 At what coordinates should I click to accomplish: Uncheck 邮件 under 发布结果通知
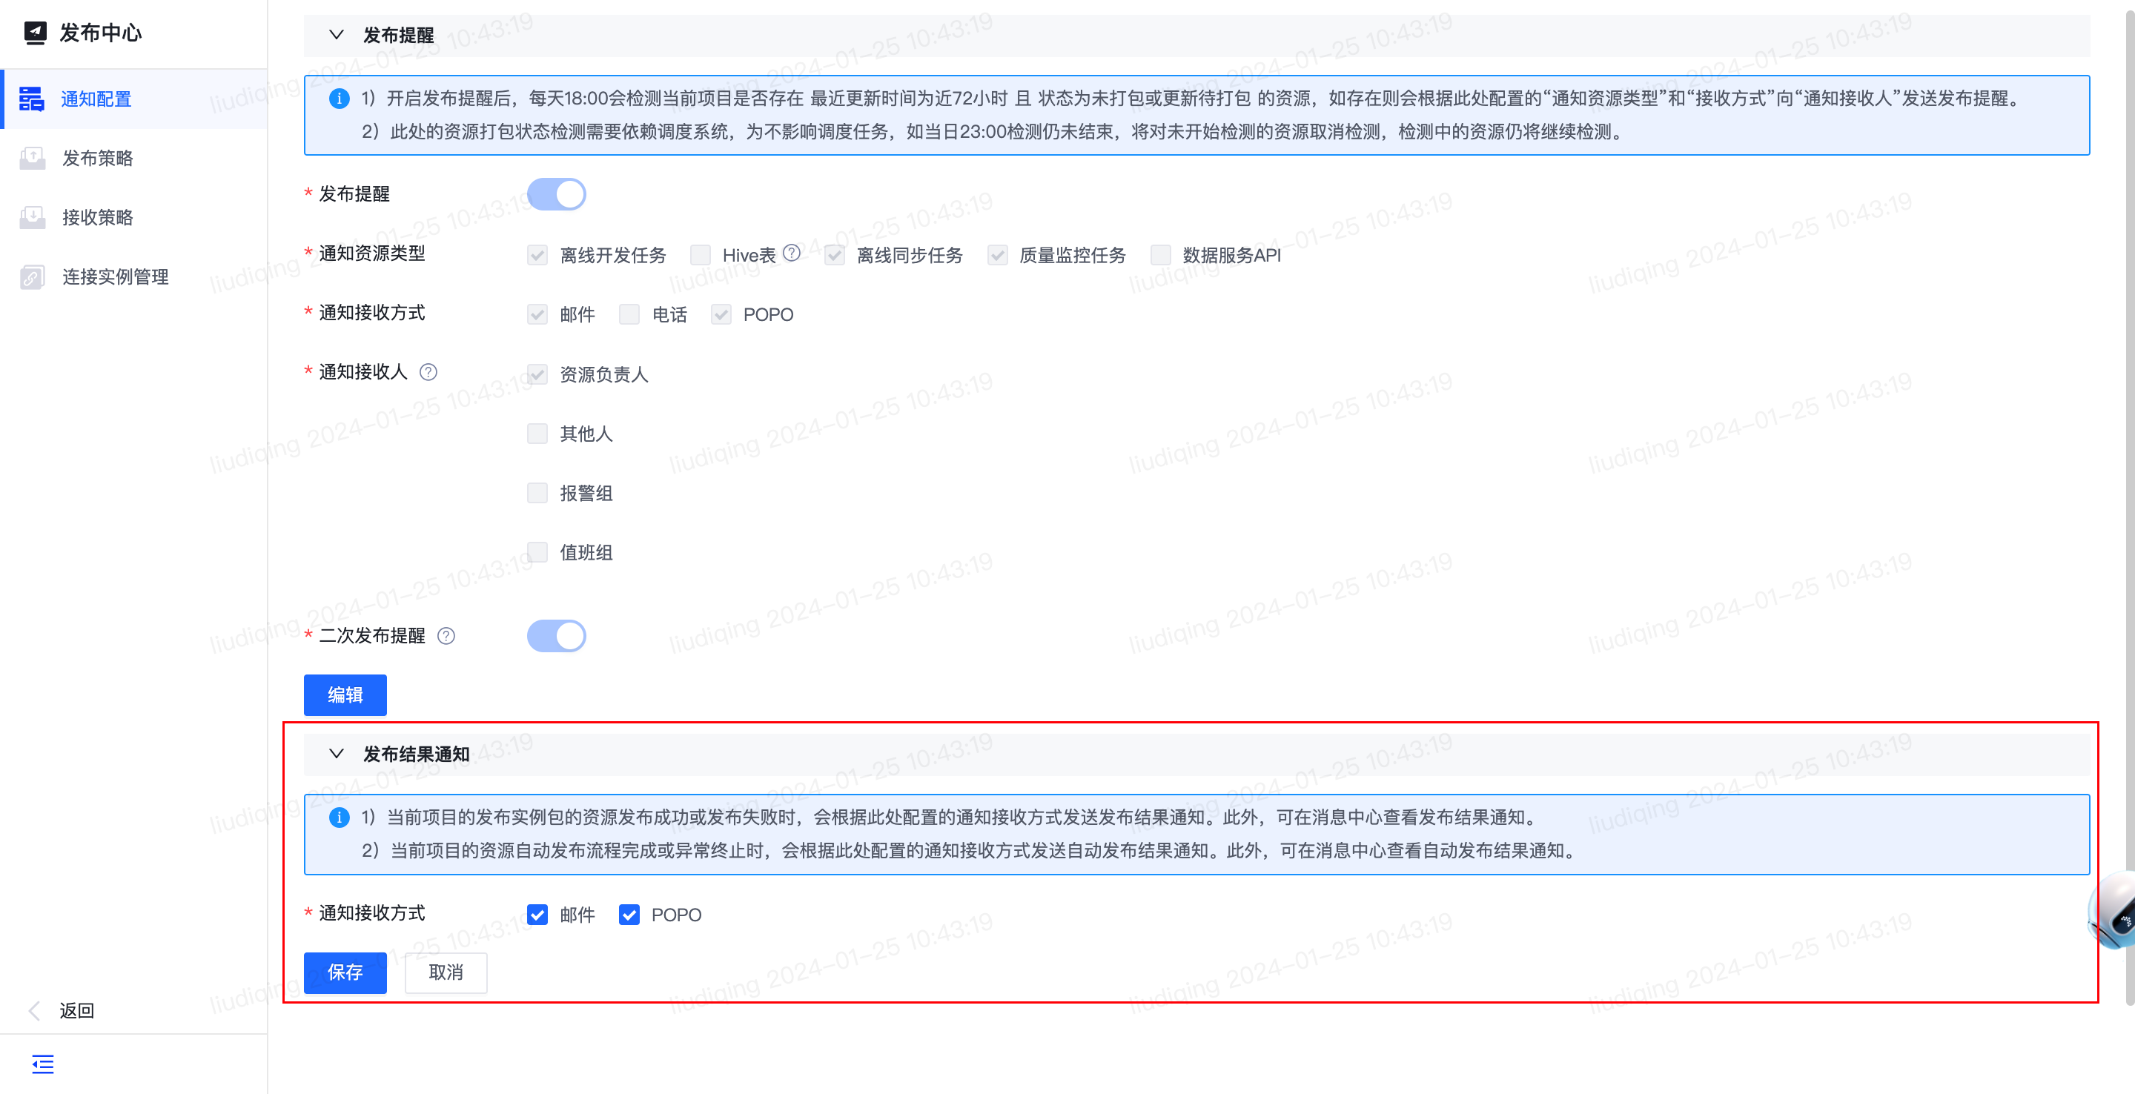tap(537, 914)
